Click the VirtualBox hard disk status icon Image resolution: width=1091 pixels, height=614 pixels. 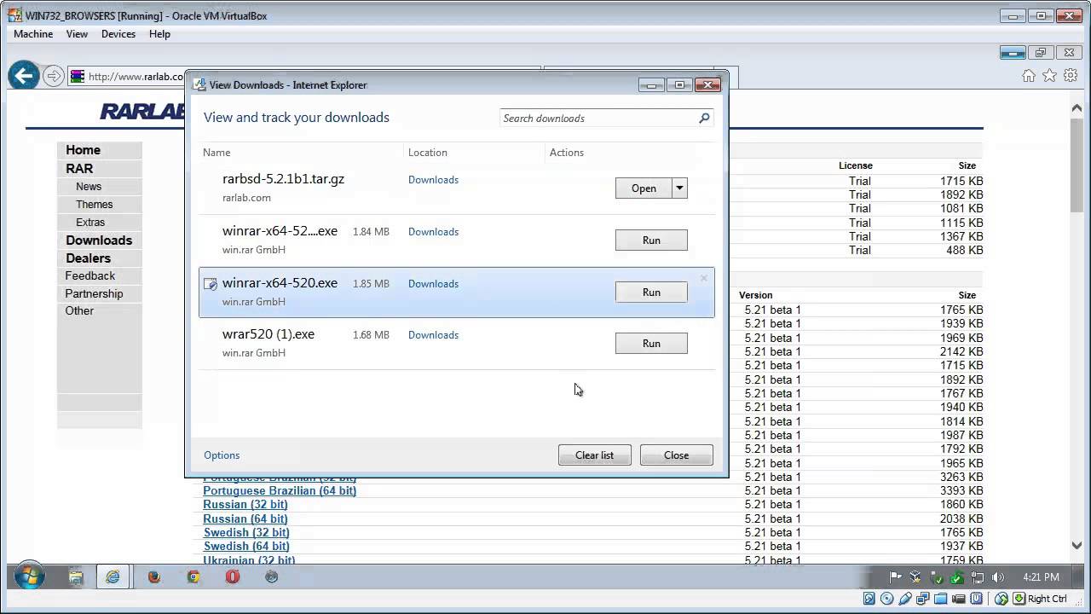pos(869,599)
